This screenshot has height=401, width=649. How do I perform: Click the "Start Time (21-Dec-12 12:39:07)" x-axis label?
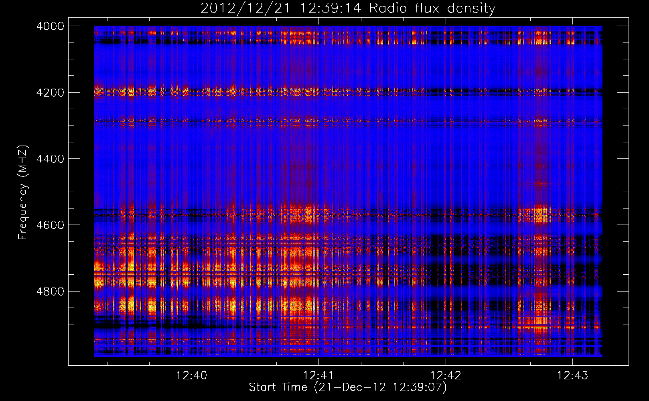click(x=348, y=387)
